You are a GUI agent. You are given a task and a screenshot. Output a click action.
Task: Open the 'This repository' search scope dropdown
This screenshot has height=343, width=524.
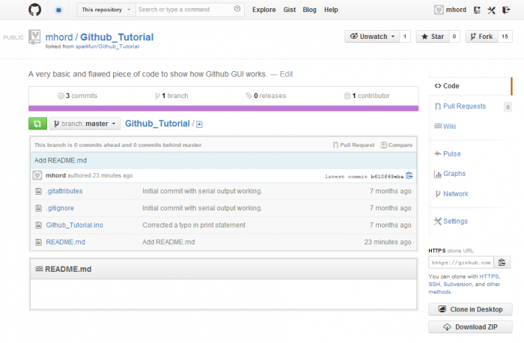click(x=106, y=10)
